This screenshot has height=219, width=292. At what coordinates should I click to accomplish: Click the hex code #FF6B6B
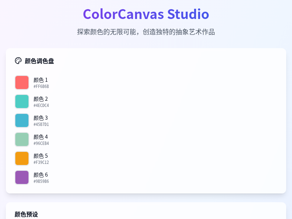[41, 87]
